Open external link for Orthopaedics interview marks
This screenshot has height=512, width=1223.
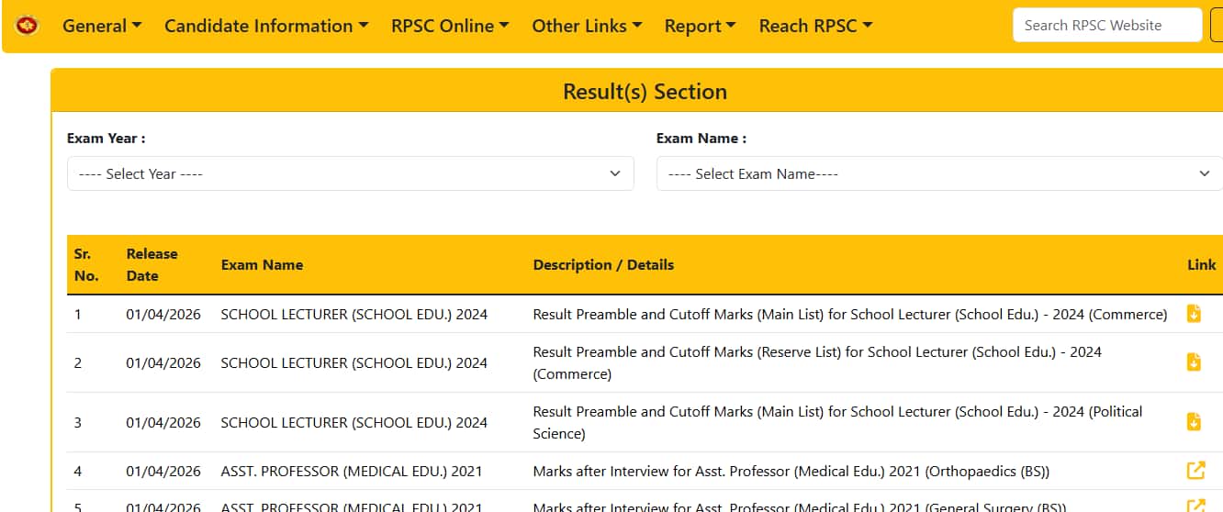pyautogui.click(x=1195, y=471)
